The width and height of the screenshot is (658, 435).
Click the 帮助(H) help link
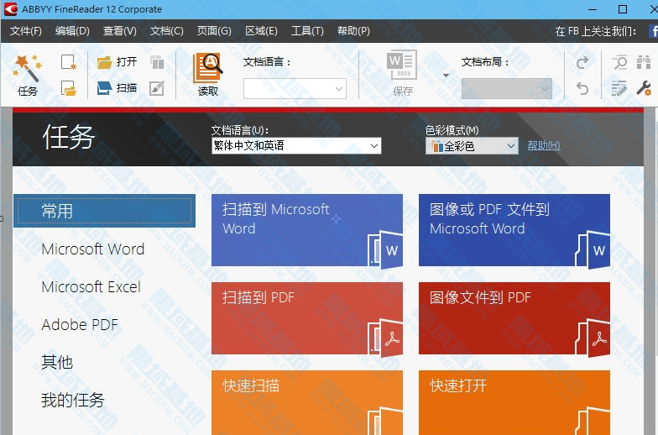tap(544, 145)
